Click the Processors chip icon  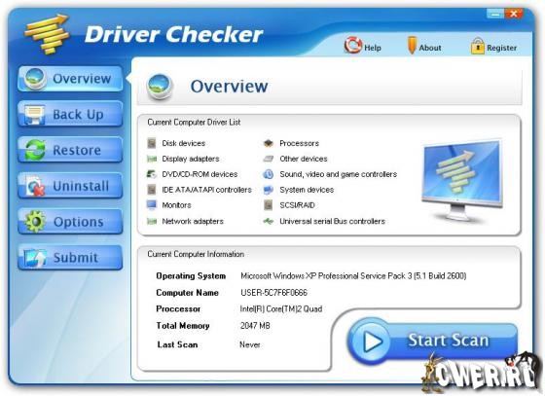click(269, 143)
